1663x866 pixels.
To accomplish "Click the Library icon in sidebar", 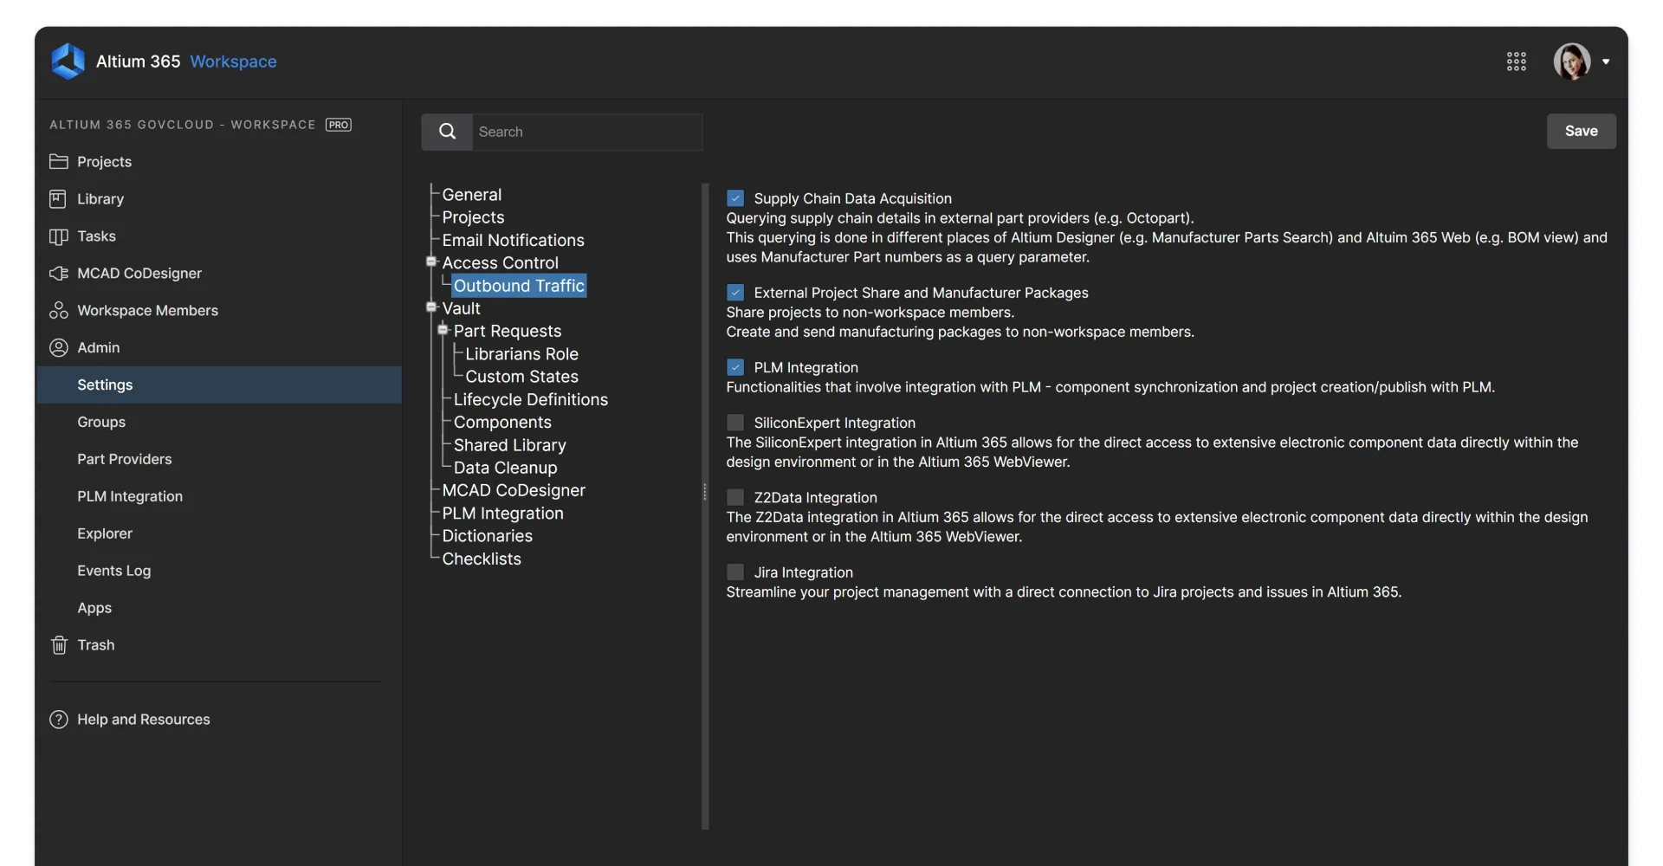I will point(58,199).
